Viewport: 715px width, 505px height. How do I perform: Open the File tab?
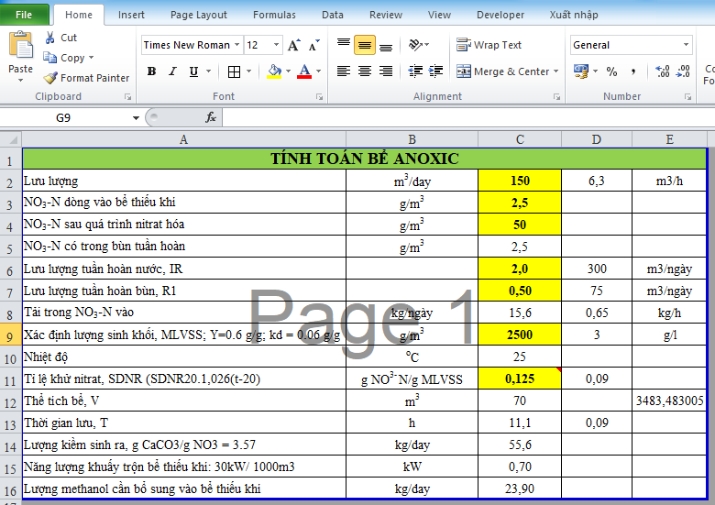point(24,15)
